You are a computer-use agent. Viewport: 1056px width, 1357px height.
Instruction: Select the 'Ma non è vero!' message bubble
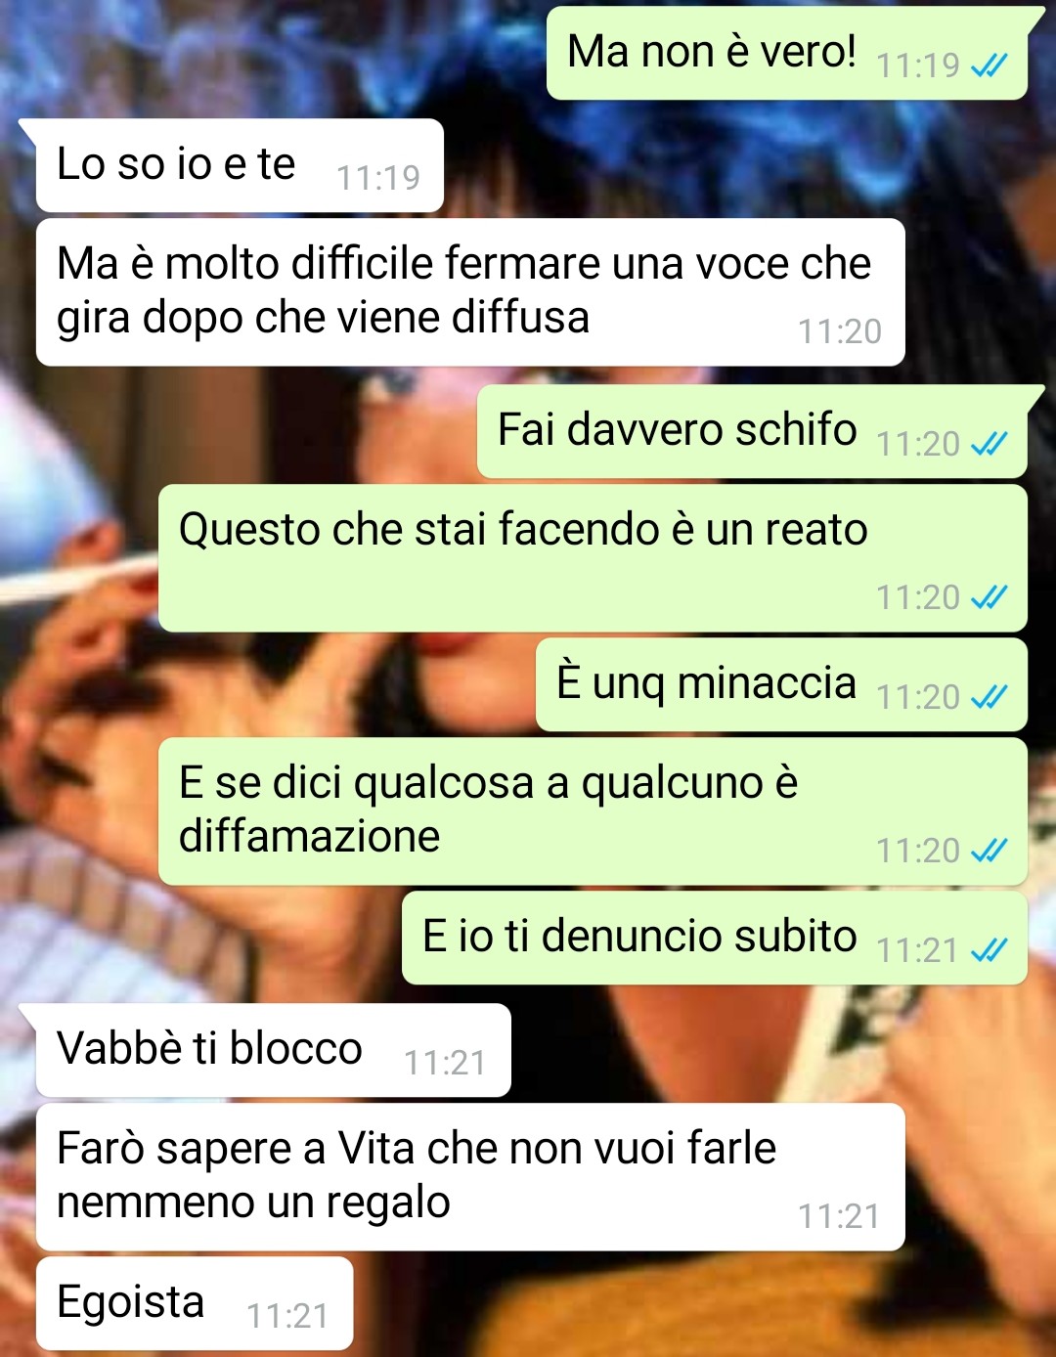pyautogui.click(x=787, y=53)
